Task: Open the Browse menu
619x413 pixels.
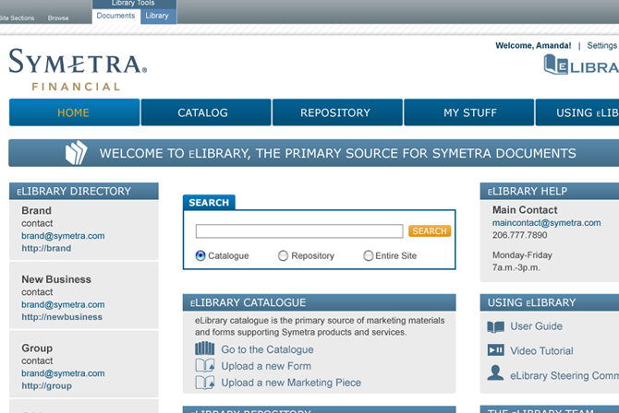Action: [58, 18]
